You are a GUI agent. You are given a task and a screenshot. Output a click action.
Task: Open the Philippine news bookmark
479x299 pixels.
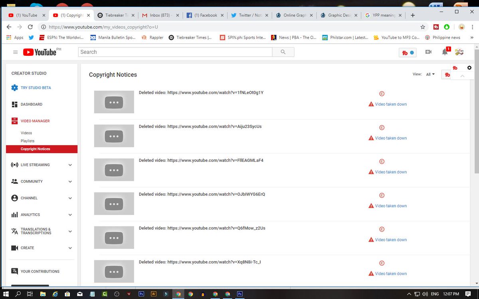[x=443, y=37]
